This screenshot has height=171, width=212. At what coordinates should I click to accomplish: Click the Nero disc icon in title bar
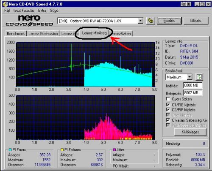coord(6,4)
